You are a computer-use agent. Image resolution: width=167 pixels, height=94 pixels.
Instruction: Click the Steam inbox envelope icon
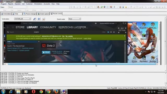pos(96,23)
